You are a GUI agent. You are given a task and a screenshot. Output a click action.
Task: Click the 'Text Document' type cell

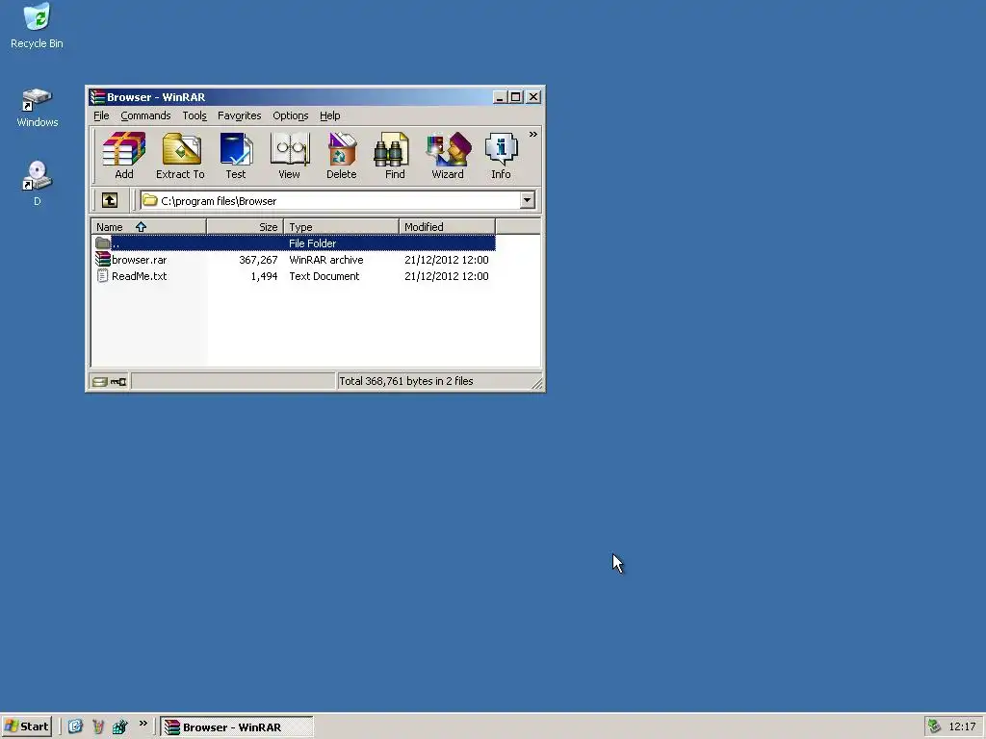(x=324, y=276)
